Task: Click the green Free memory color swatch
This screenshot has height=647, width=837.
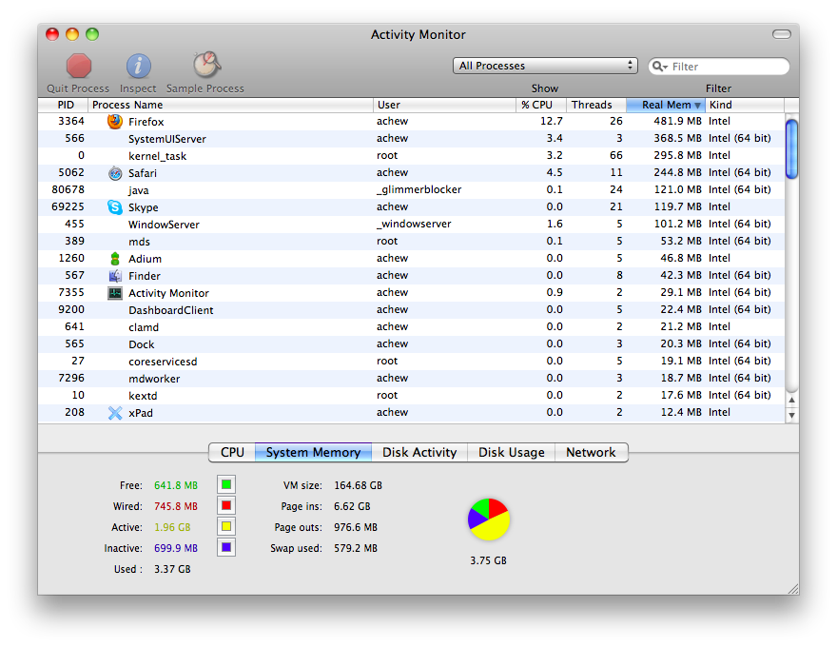Action: pyautogui.click(x=226, y=484)
